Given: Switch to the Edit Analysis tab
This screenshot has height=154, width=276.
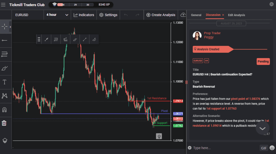Looking at the screenshot, I should coord(236,15).
